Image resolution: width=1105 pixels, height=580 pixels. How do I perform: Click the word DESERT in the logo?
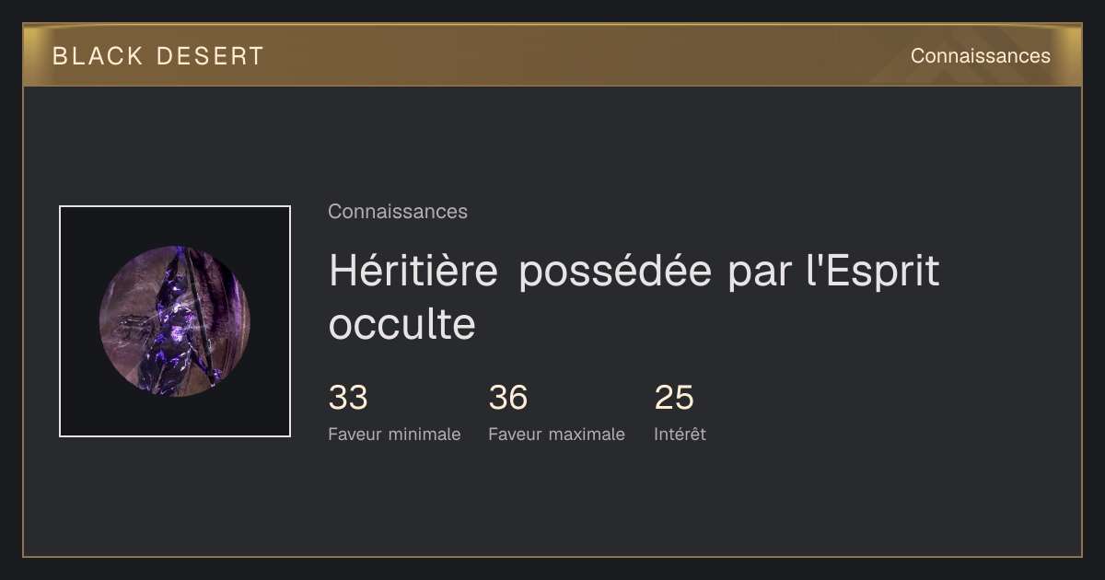point(210,56)
